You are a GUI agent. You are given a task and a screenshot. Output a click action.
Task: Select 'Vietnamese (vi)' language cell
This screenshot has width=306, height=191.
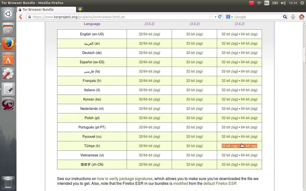(x=92, y=155)
